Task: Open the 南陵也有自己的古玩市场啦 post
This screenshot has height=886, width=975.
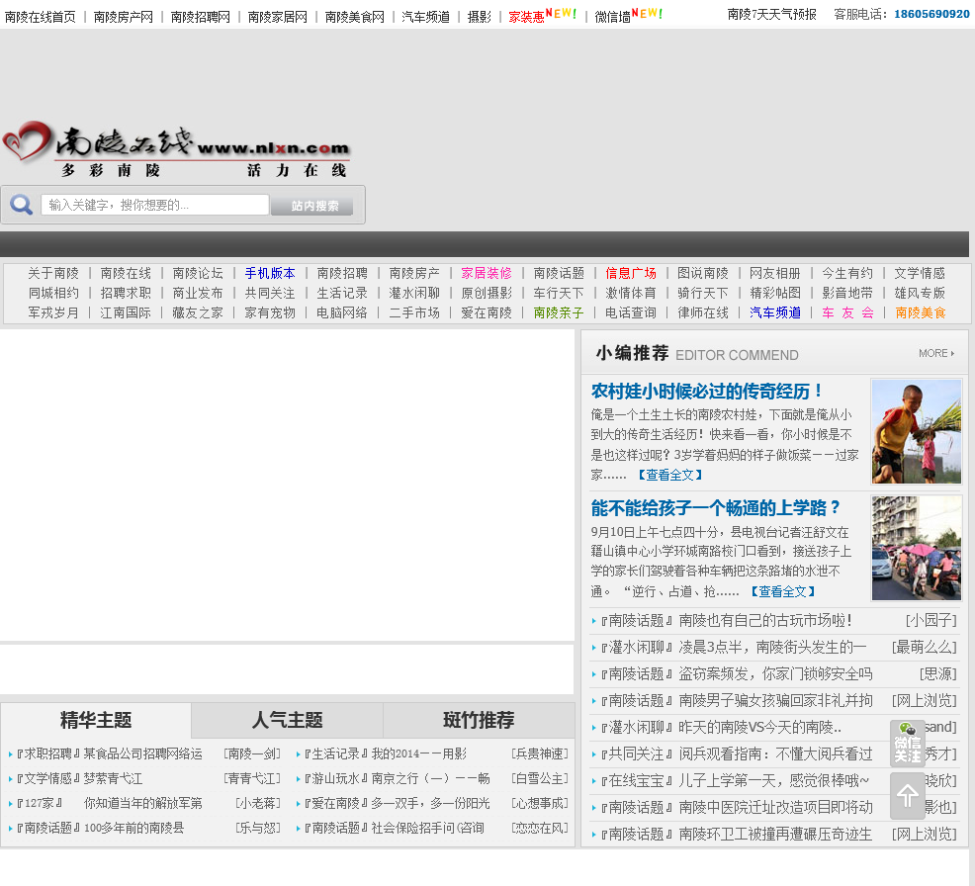Action: coord(764,620)
